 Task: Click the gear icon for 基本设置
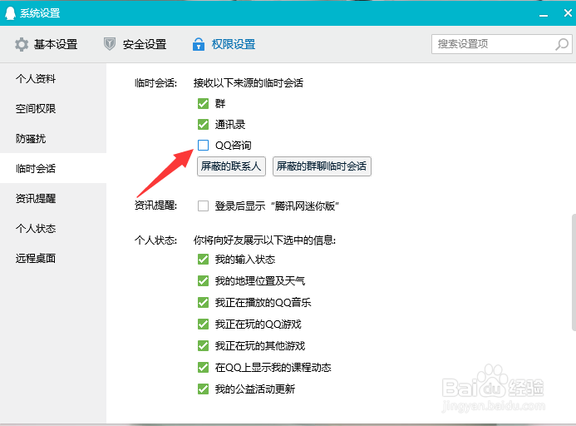[22, 44]
